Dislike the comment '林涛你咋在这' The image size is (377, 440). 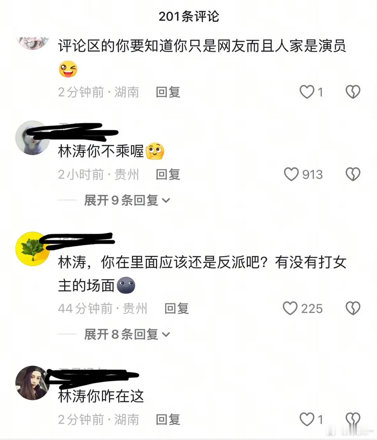(x=353, y=419)
